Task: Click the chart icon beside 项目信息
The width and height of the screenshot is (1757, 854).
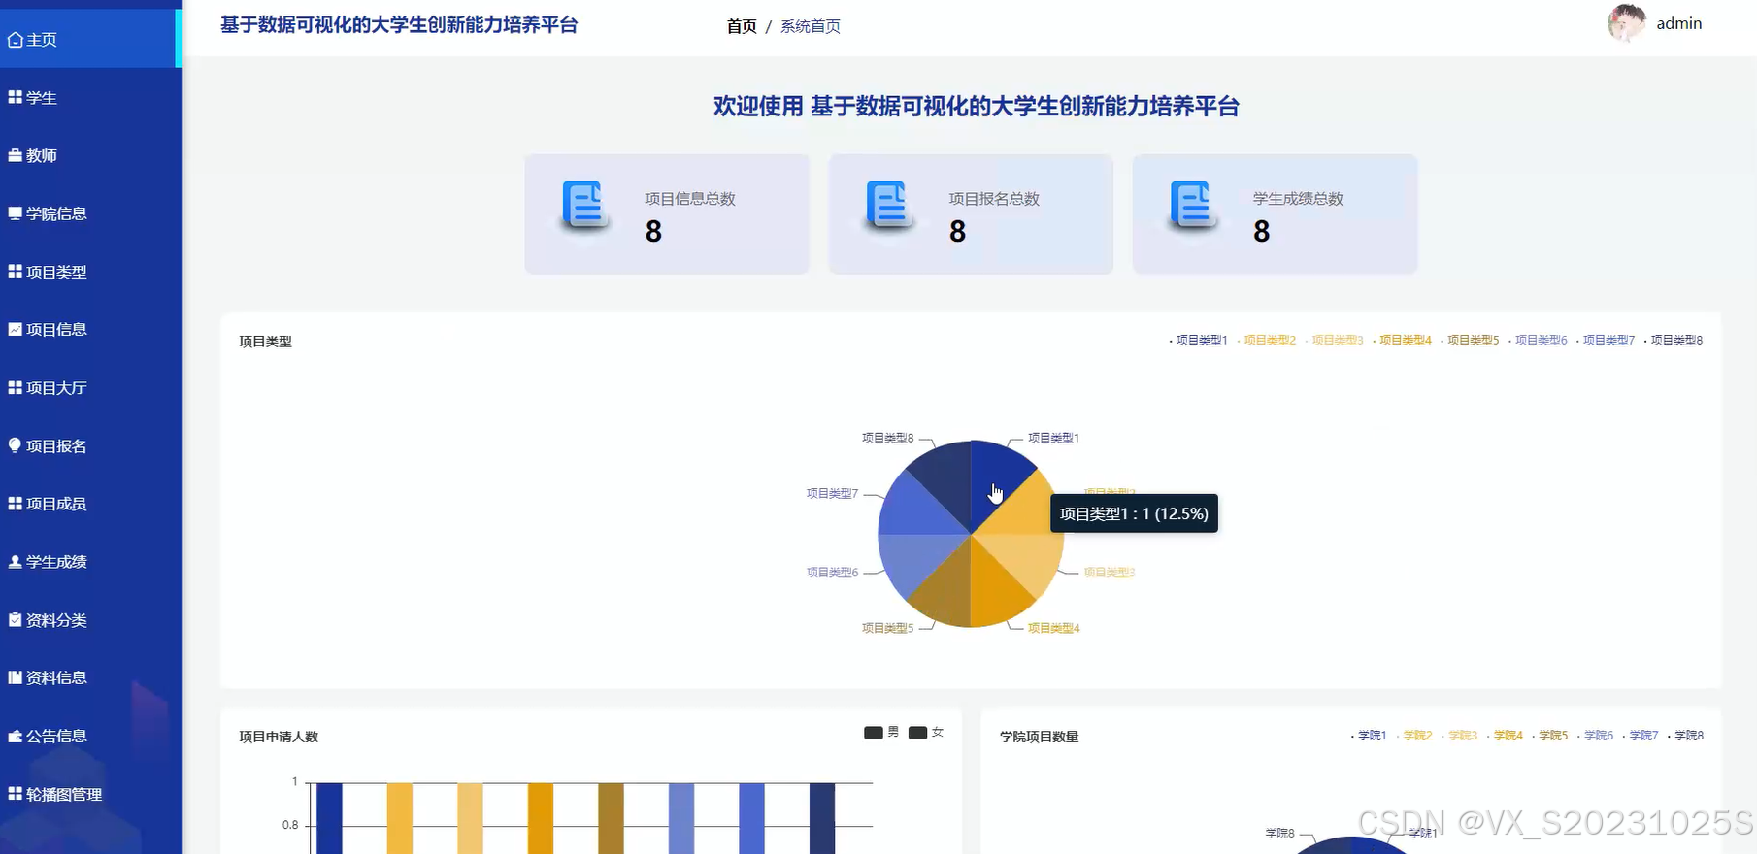Action: (x=16, y=329)
